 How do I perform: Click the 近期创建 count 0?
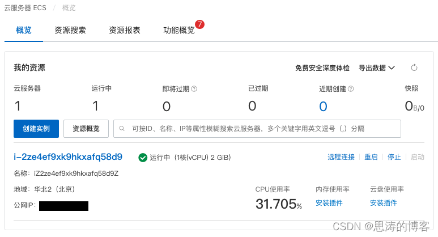[323, 107]
